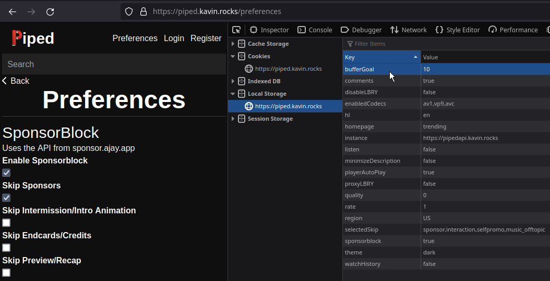The image size is (550, 281).
Task: Collapse the Local Storage tree node
Action: pyautogui.click(x=233, y=94)
